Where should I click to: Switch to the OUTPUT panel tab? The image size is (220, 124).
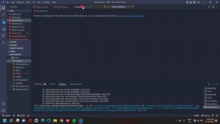coord(52,84)
